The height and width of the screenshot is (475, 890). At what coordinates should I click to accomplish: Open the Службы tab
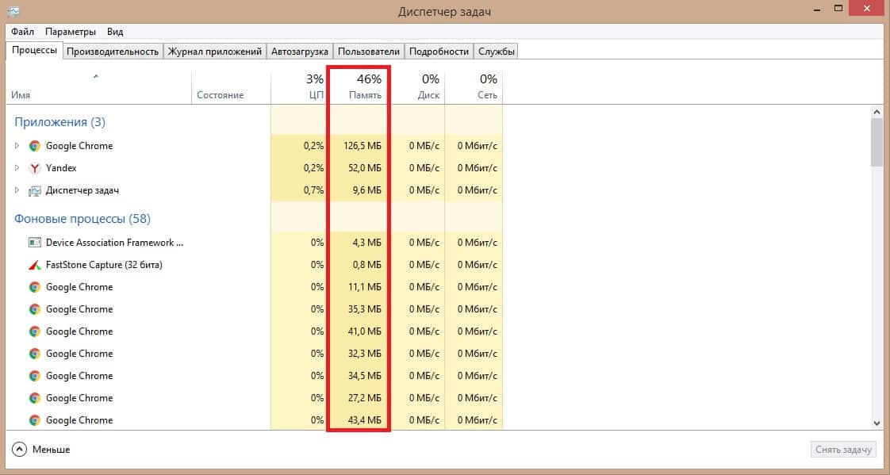tap(497, 52)
